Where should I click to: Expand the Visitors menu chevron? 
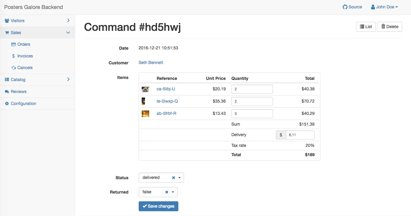point(68,20)
